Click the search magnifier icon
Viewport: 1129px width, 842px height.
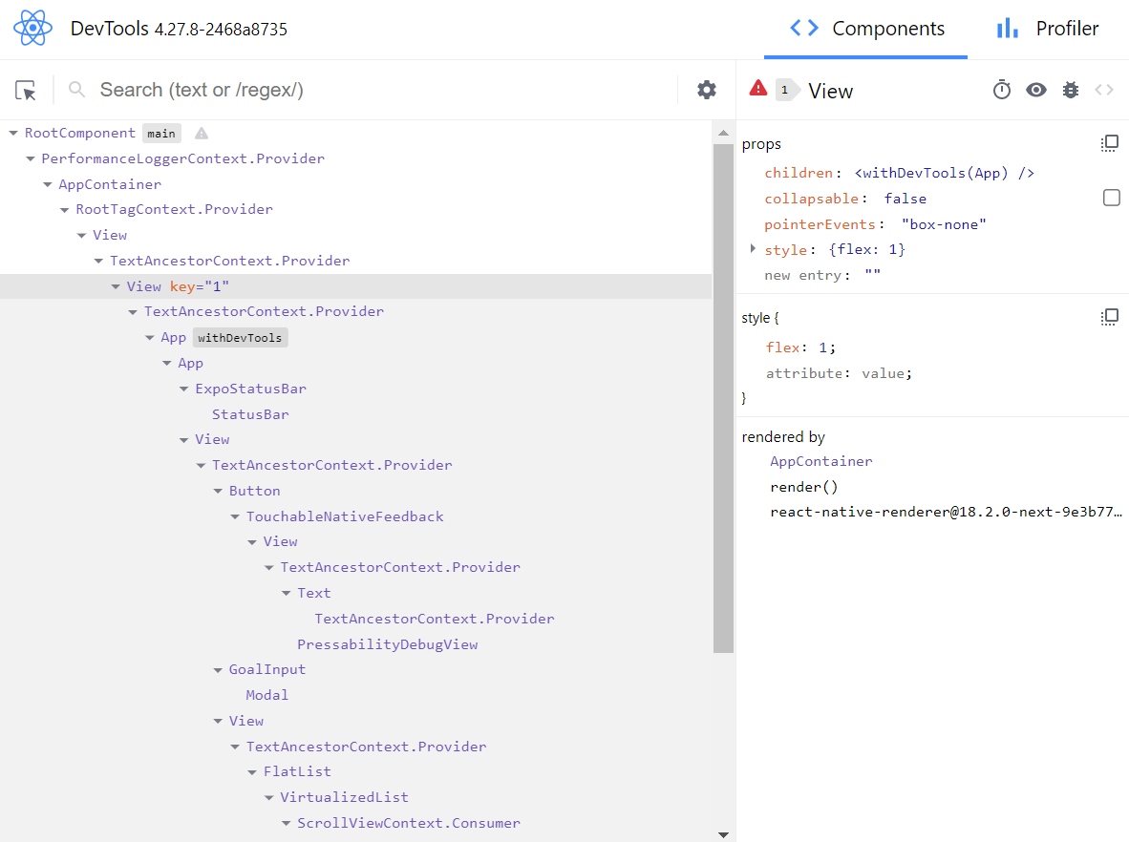pyautogui.click(x=76, y=90)
